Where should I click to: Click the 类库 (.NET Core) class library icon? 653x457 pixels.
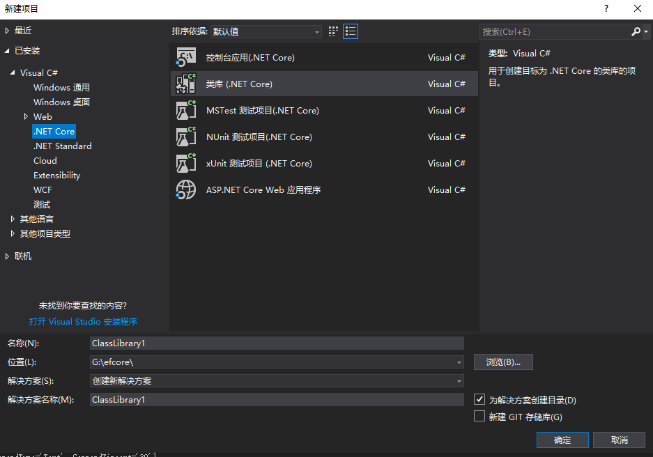[186, 84]
